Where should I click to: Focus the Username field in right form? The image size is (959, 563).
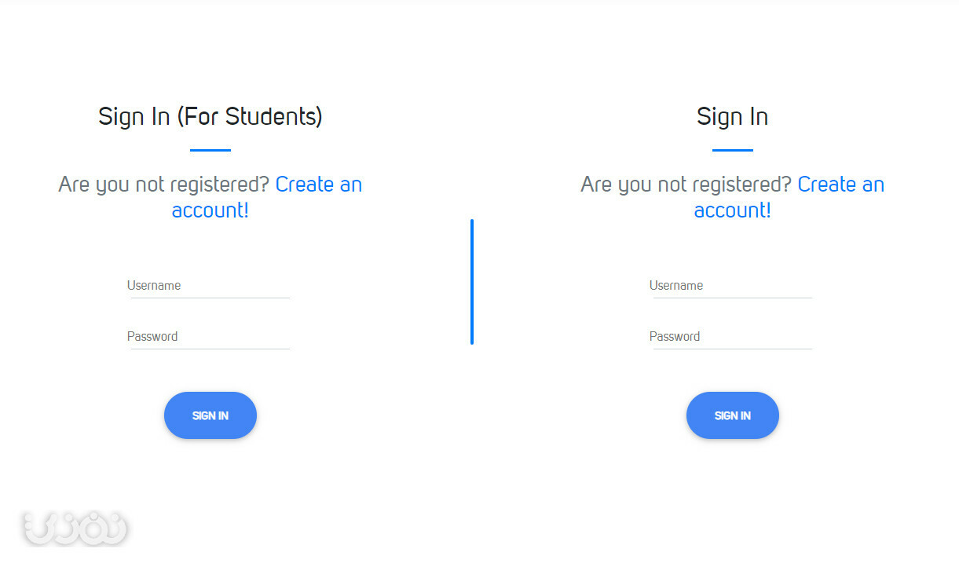[732, 286]
